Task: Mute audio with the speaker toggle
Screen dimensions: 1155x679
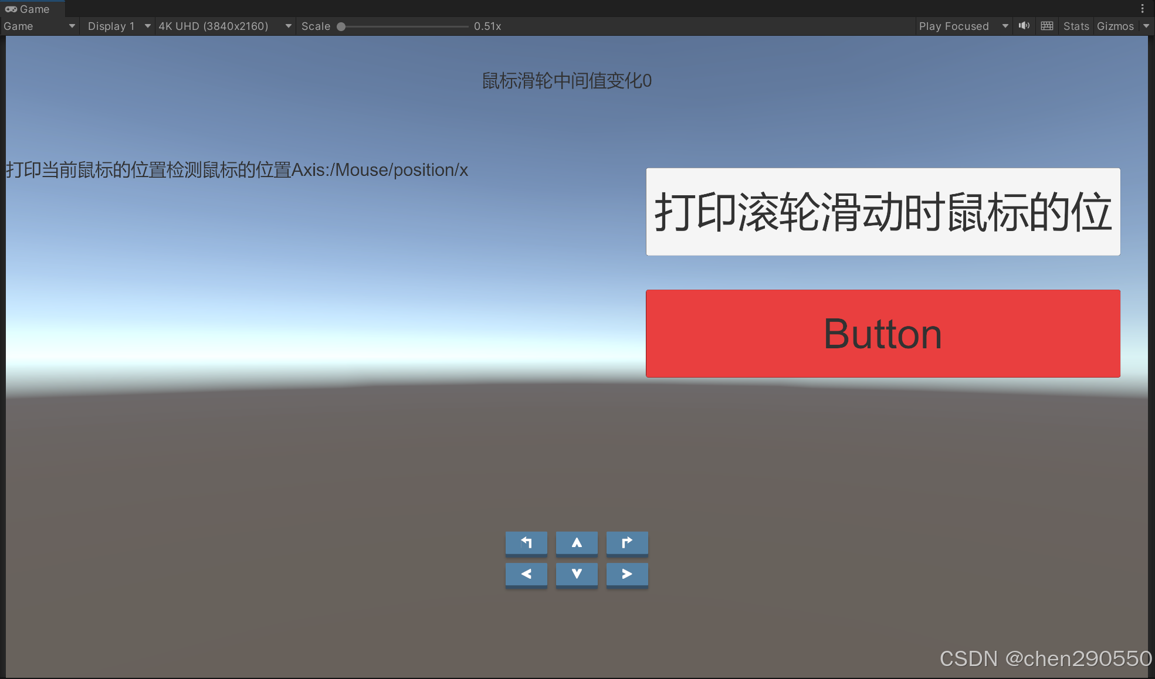Action: (1024, 26)
